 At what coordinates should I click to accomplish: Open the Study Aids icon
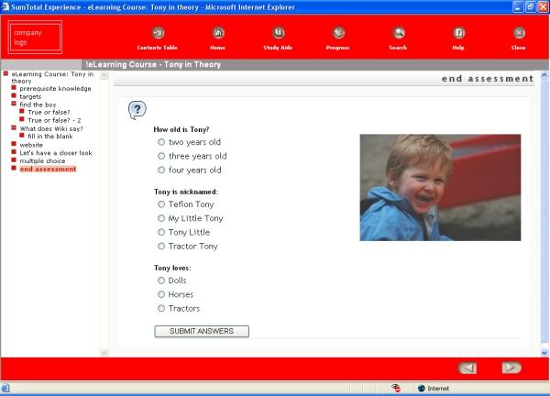click(x=278, y=33)
